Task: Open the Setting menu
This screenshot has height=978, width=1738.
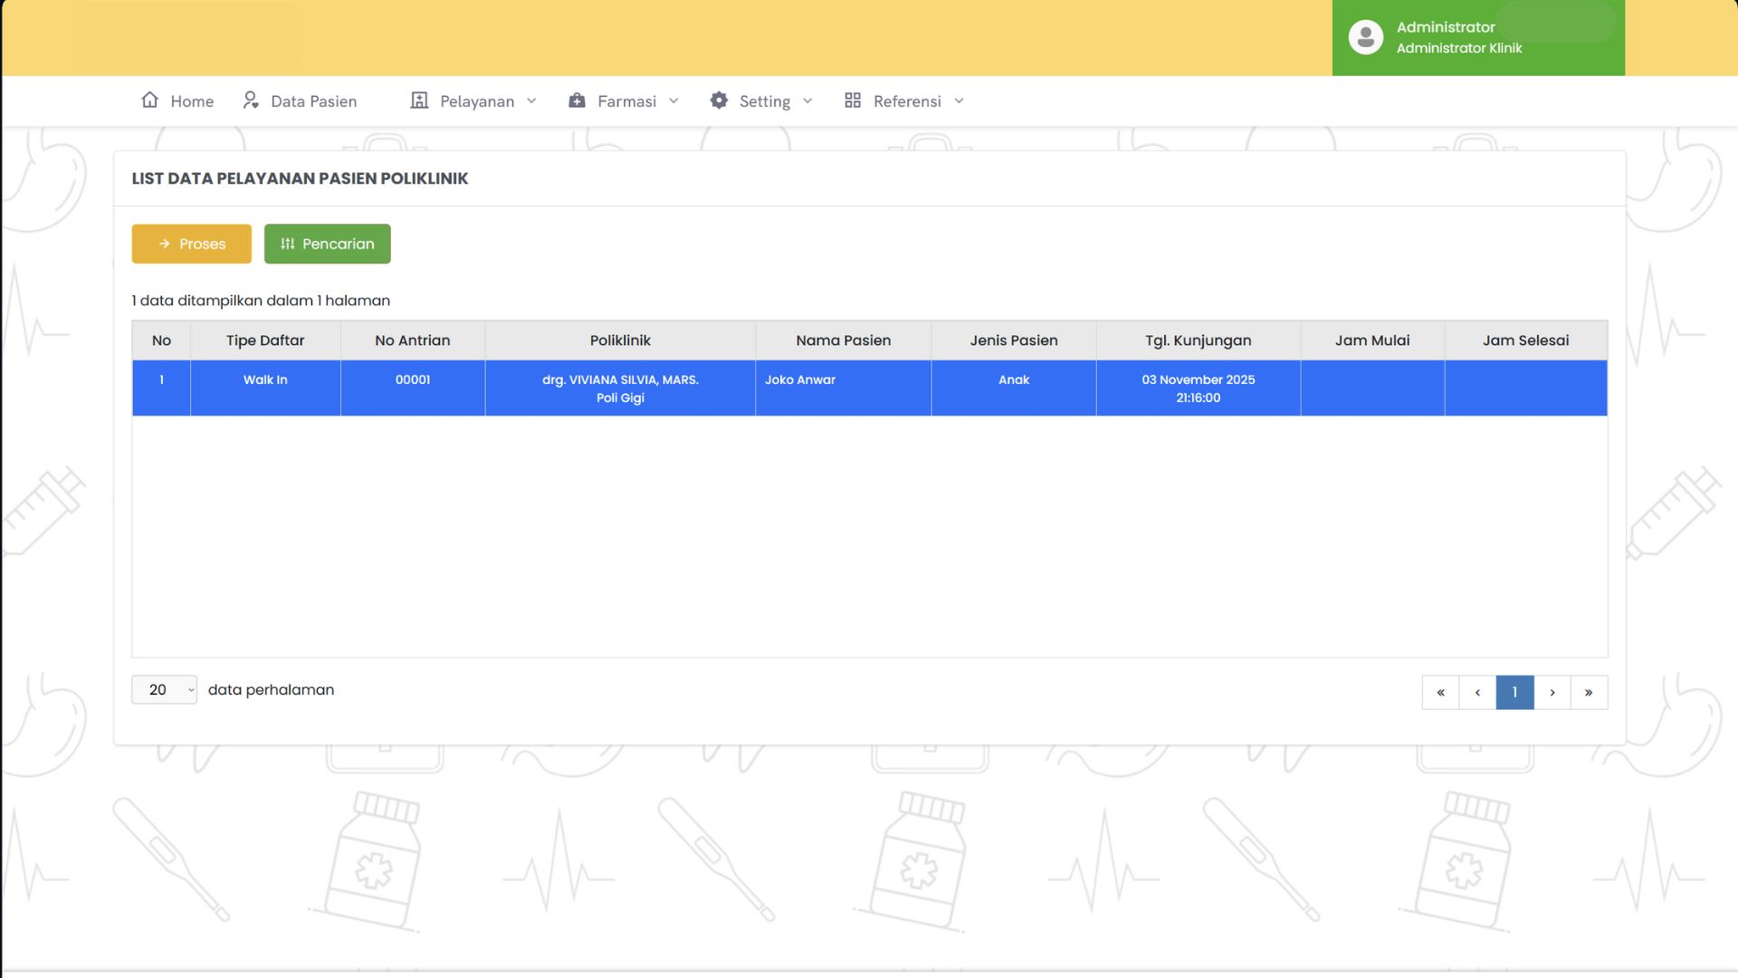Action: [x=764, y=101]
